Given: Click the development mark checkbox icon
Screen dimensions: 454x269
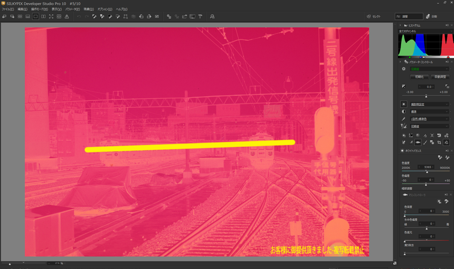Looking at the screenshot, I should click(x=157, y=16).
